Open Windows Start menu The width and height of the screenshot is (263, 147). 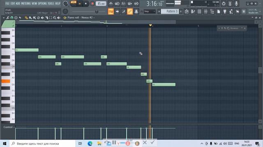[x=5, y=143]
